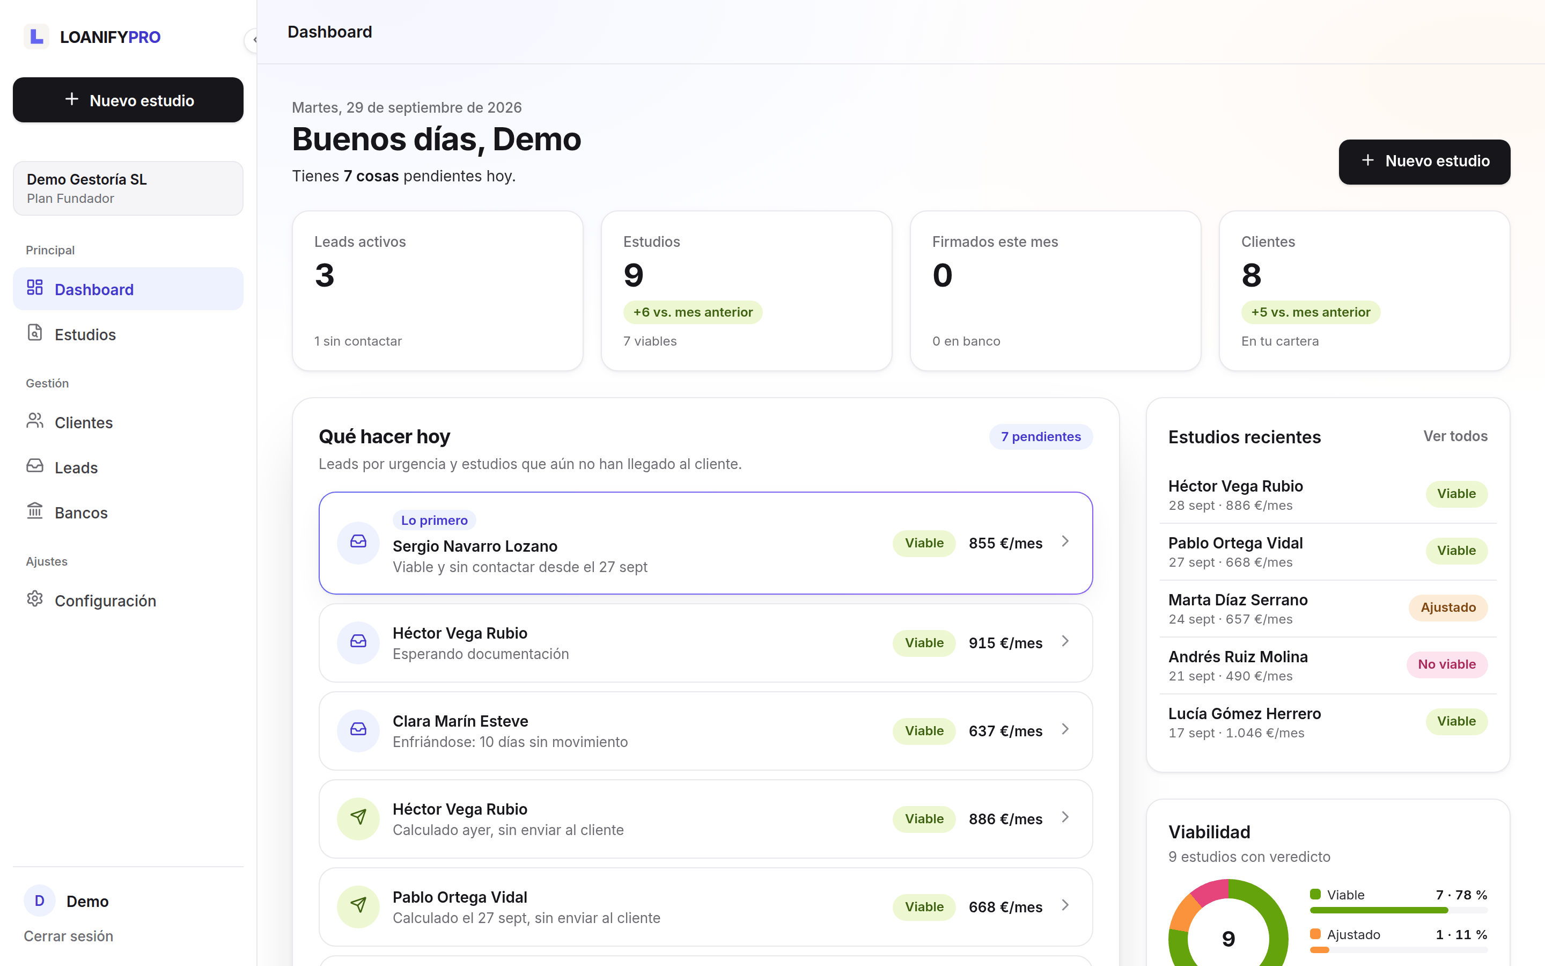Expand Sergio Navarro Lozano row chevron

click(x=1065, y=542)
